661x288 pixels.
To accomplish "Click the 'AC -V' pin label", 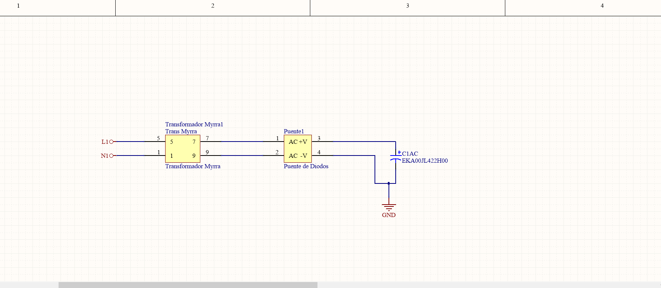I will click(x=298, y=156).
